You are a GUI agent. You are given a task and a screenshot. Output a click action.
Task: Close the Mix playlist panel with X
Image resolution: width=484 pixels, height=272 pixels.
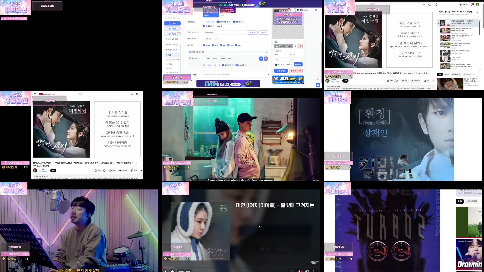click(478, 13)
